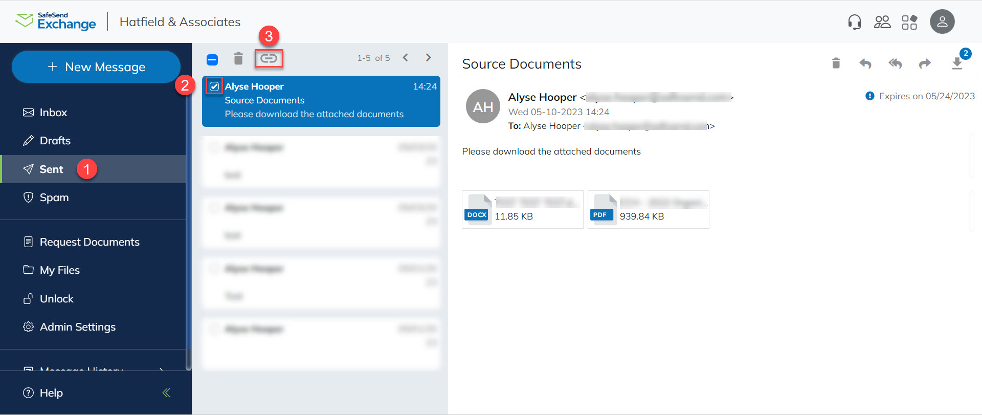Click the New Message button
The image size is (982, 415).
click(x=96, y=67)
